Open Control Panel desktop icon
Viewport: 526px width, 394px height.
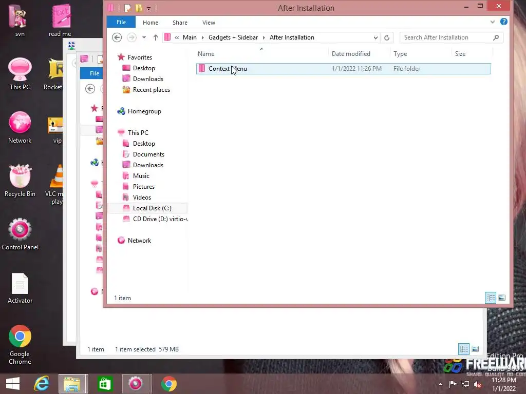click(x=20, y=234)
